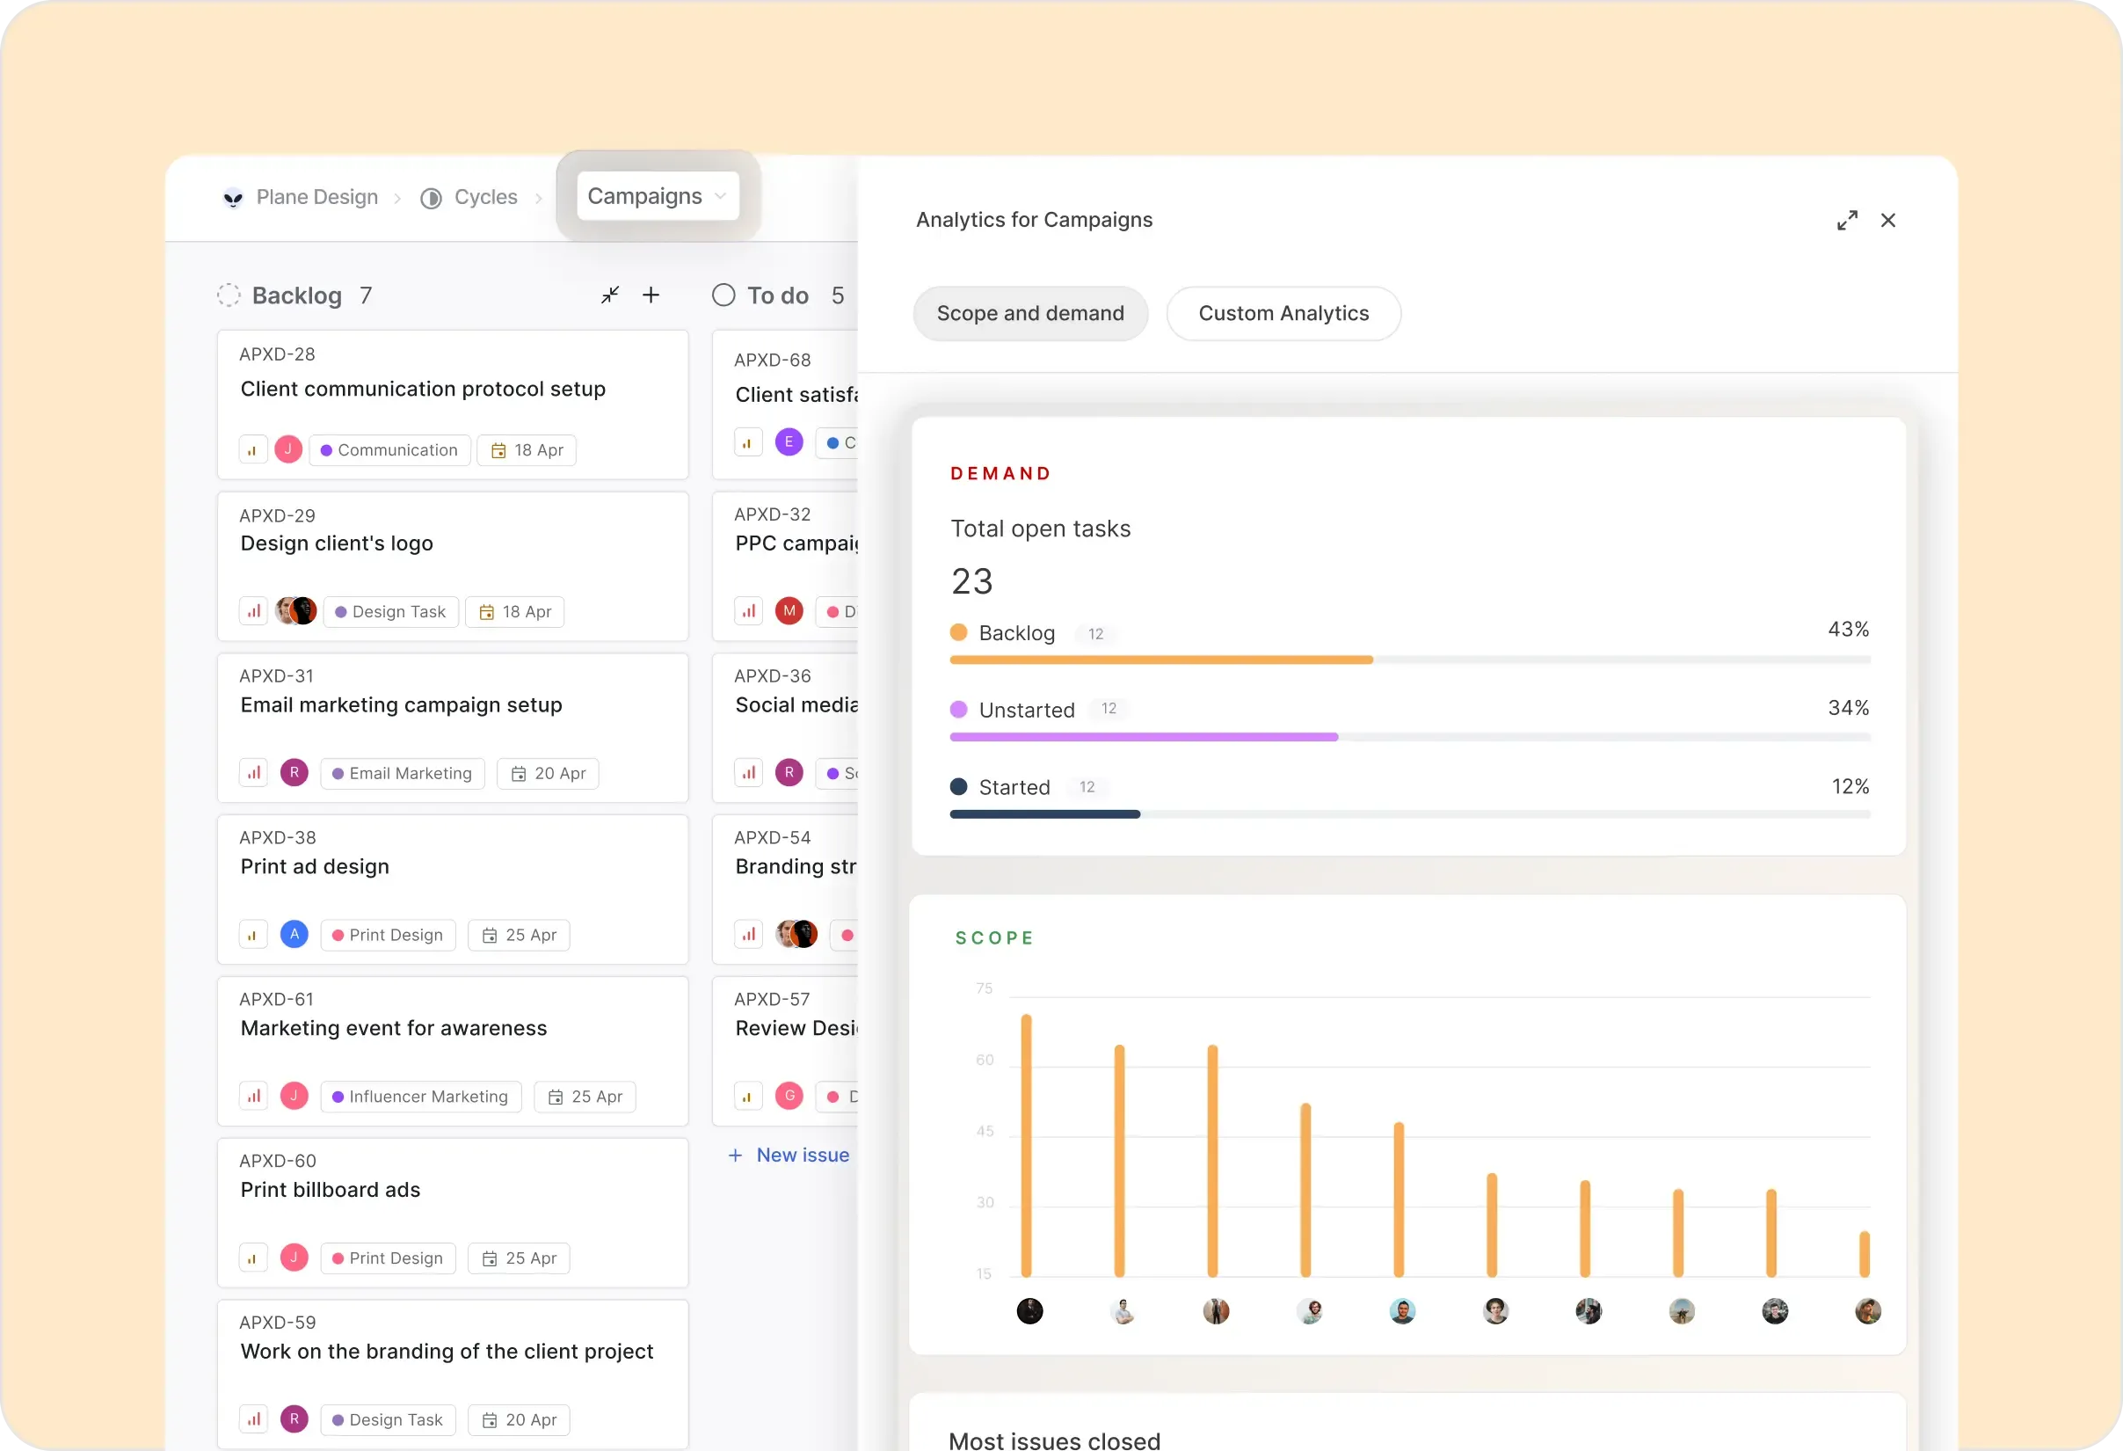Click the To do state circle icon

point(723,295)
